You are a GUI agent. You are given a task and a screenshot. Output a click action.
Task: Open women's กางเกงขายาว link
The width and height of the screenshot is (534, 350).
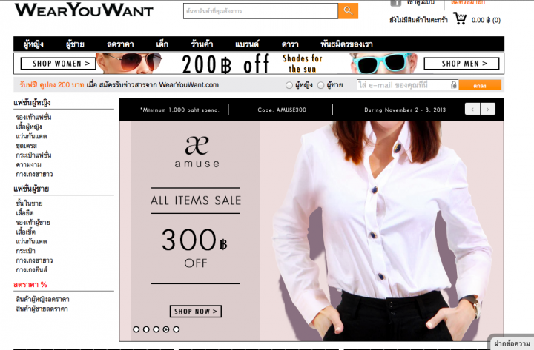(x=34, y=174)
